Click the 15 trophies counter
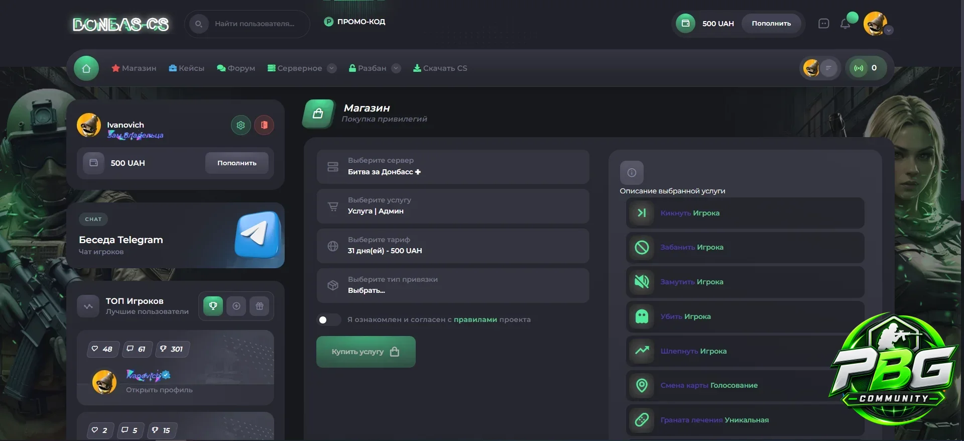Screen dimensions: 964x441 tap(162, 430)
